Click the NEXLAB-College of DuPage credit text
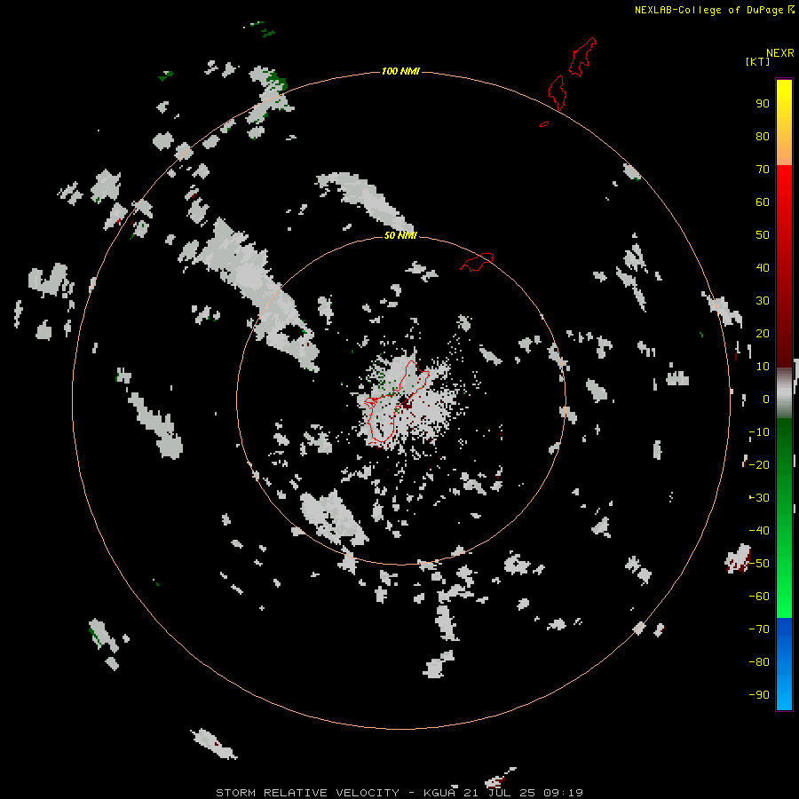799x799 pixels. (x=709, y=10)
